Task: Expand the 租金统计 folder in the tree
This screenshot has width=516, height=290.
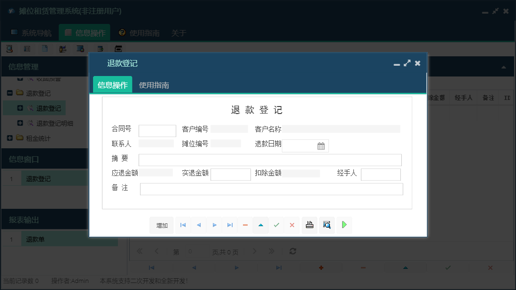Action: point(9,138)
